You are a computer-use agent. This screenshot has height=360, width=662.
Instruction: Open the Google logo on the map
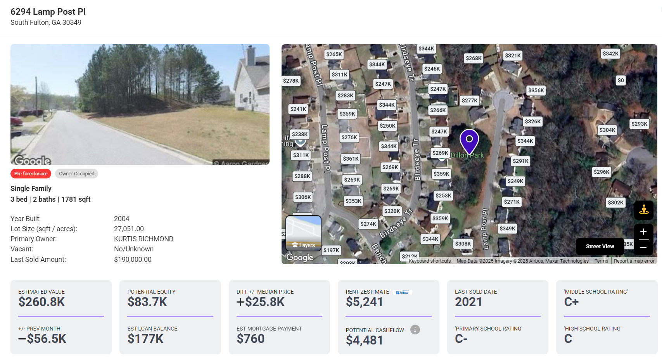click(x=300, y=258)
